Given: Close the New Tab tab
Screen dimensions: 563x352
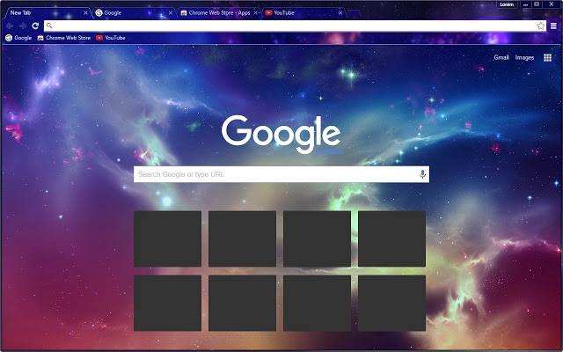Looking at the screenshot, I should tap(85, 13).
